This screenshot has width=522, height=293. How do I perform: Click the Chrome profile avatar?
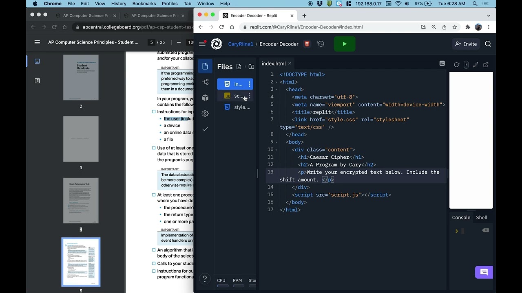tap(478, 27)
